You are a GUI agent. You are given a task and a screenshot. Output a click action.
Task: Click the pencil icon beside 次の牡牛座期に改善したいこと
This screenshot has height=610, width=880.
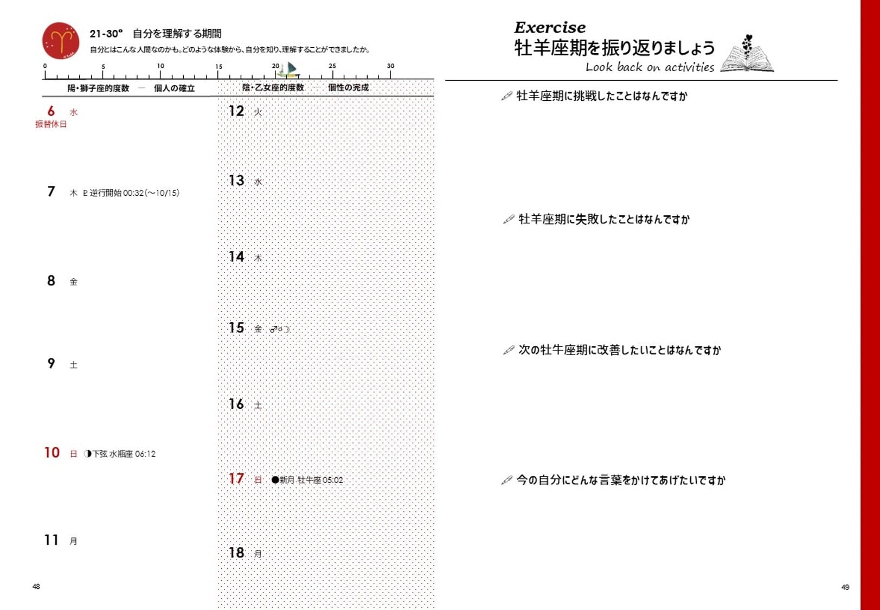click(x=509, y=350)
